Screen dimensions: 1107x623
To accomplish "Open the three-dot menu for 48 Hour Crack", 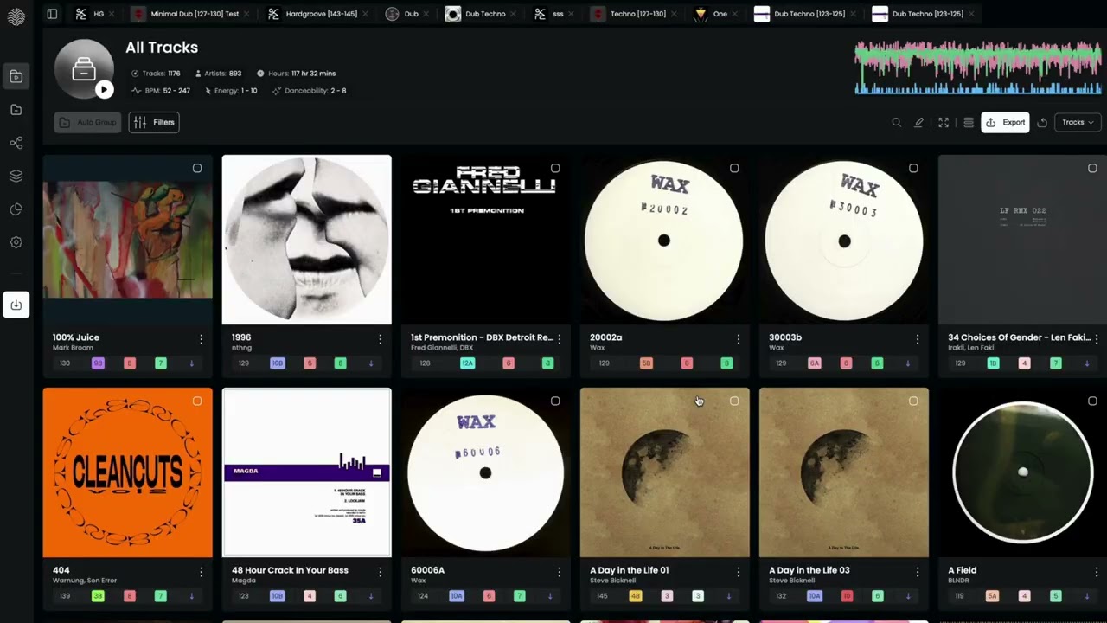I will (380, 572).
